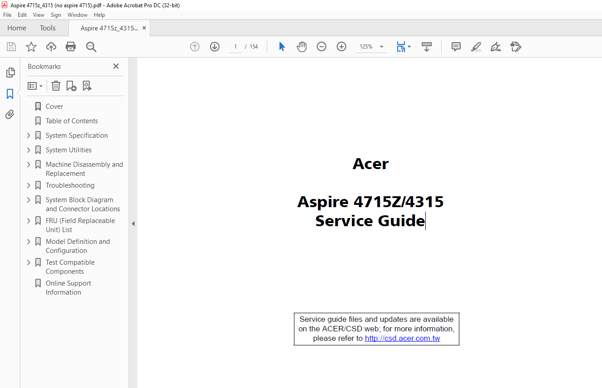Image resolution: width=602 pixels, height=388 pixels.
Task: Go to next page arrow
Action: click(x=215, y=47)
